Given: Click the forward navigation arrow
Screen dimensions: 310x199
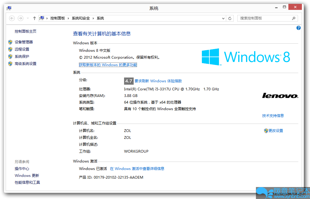Looking at the screenshot, I should [x=20, y=18].
